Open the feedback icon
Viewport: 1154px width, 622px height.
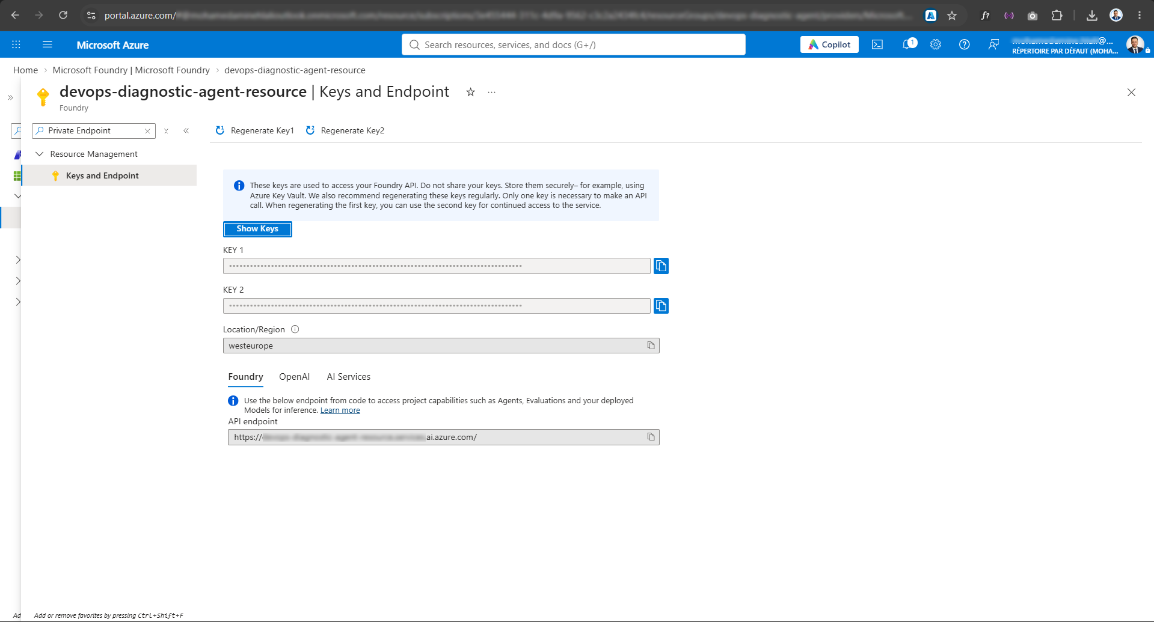993,44
